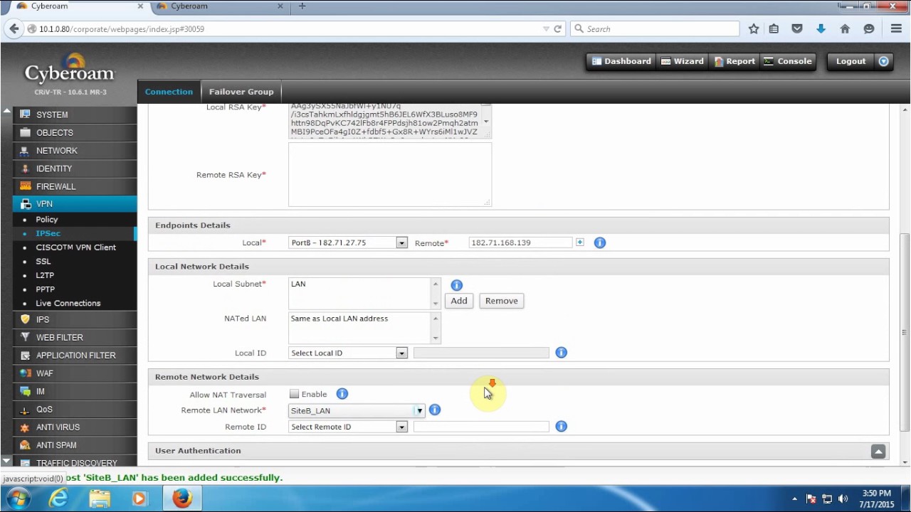Open the FIREWALL sidebar section

tap(75, 186)
